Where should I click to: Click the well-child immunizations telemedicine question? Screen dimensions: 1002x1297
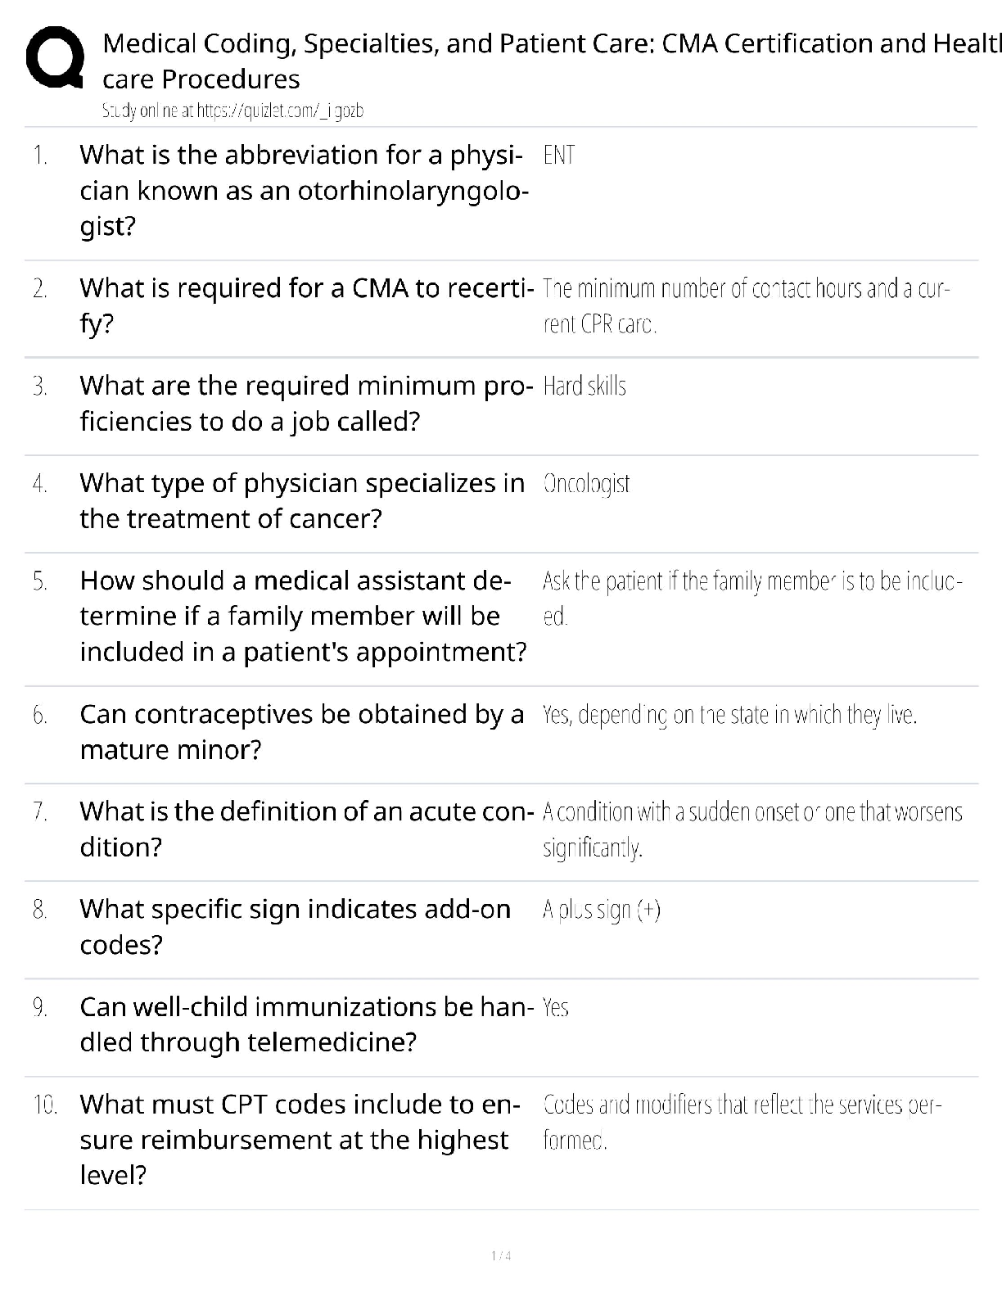click(302, 1024)
